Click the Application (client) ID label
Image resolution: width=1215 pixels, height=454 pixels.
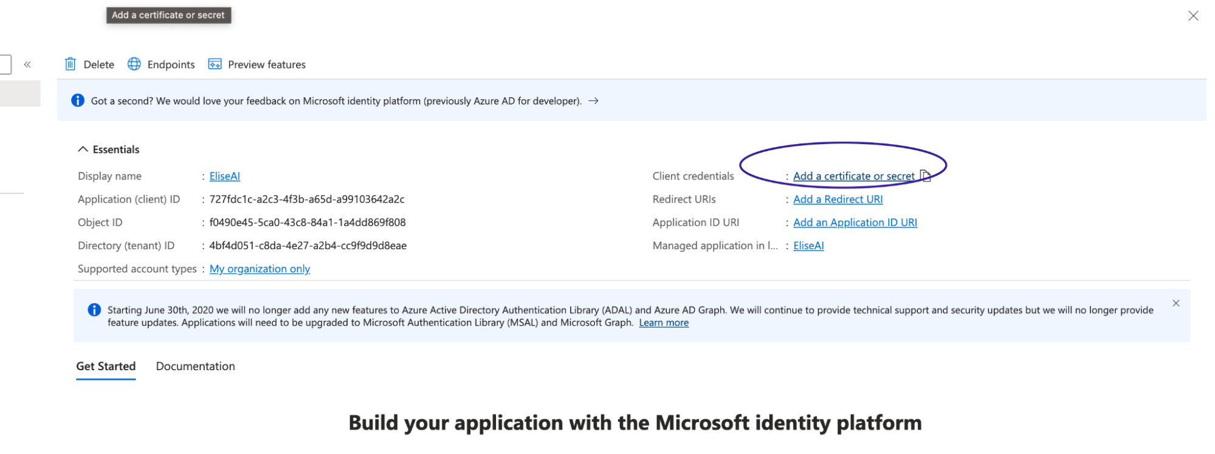[129, 199]
